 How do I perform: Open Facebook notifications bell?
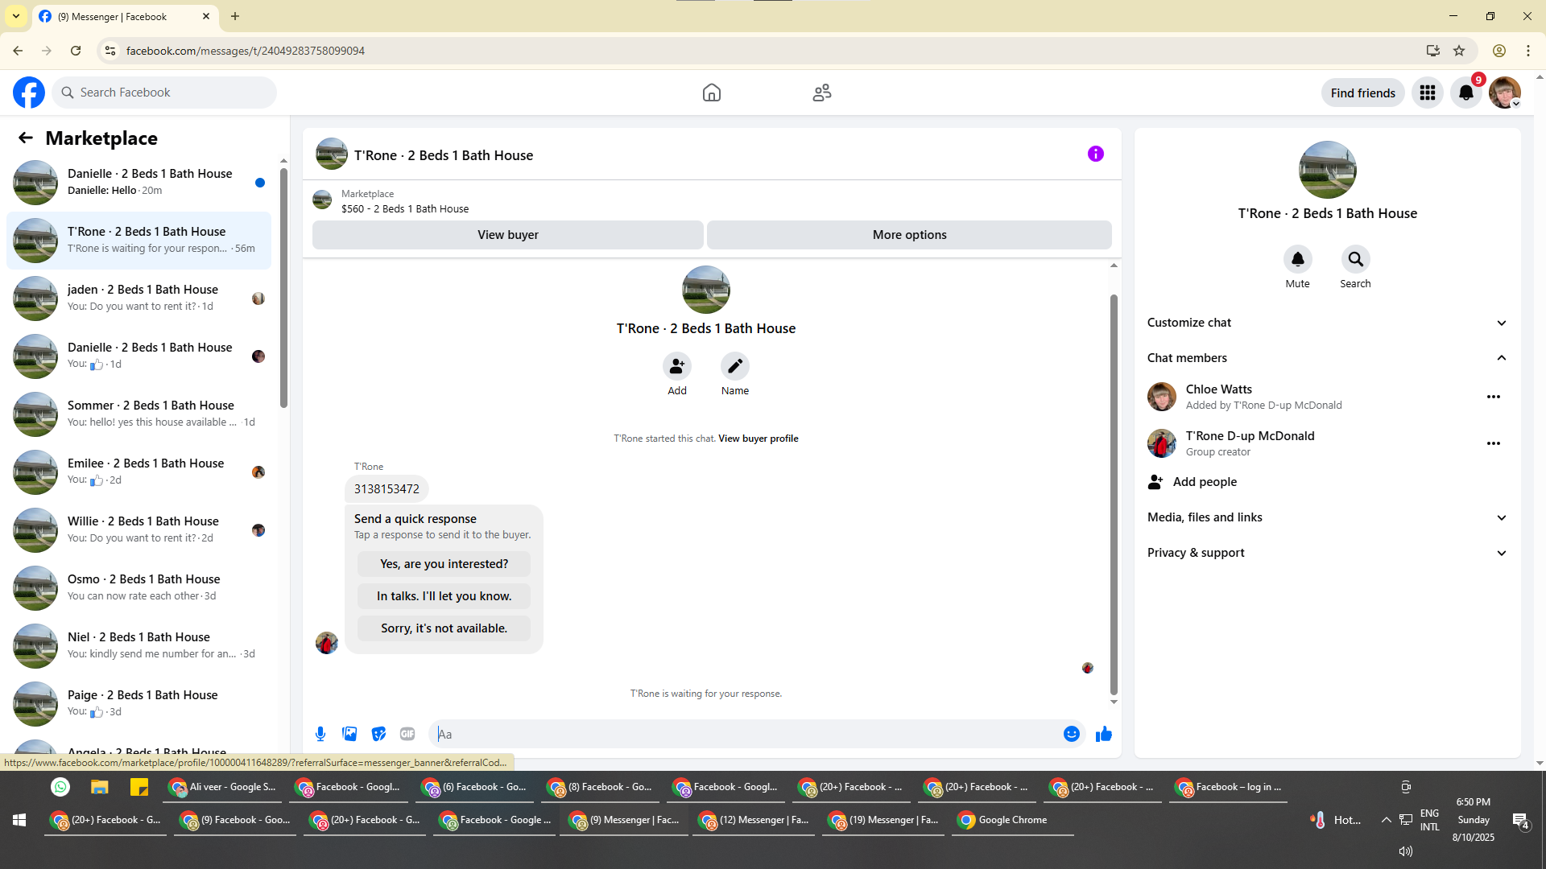(1465, 93)
